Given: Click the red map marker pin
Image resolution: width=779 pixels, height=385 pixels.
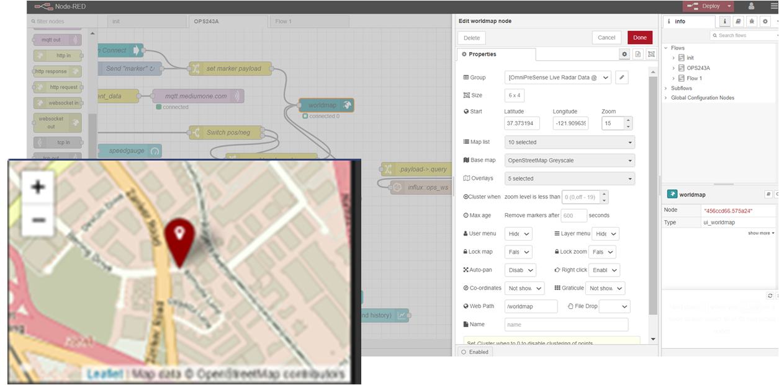Looking at the screenshot, I should tap(179, 243).
